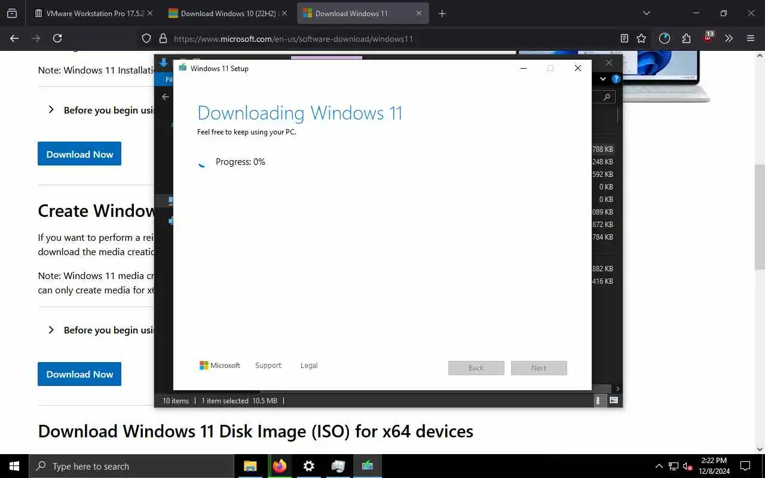Open Firefox hamburger menu
765x478 pixels.
coord(751,38)
